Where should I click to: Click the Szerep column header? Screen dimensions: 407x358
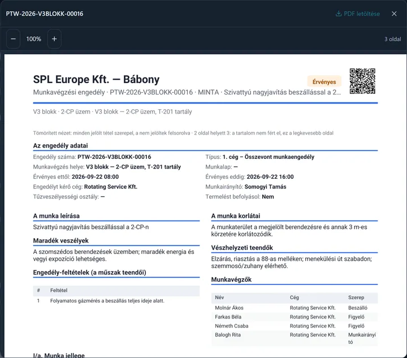point(356,297)
